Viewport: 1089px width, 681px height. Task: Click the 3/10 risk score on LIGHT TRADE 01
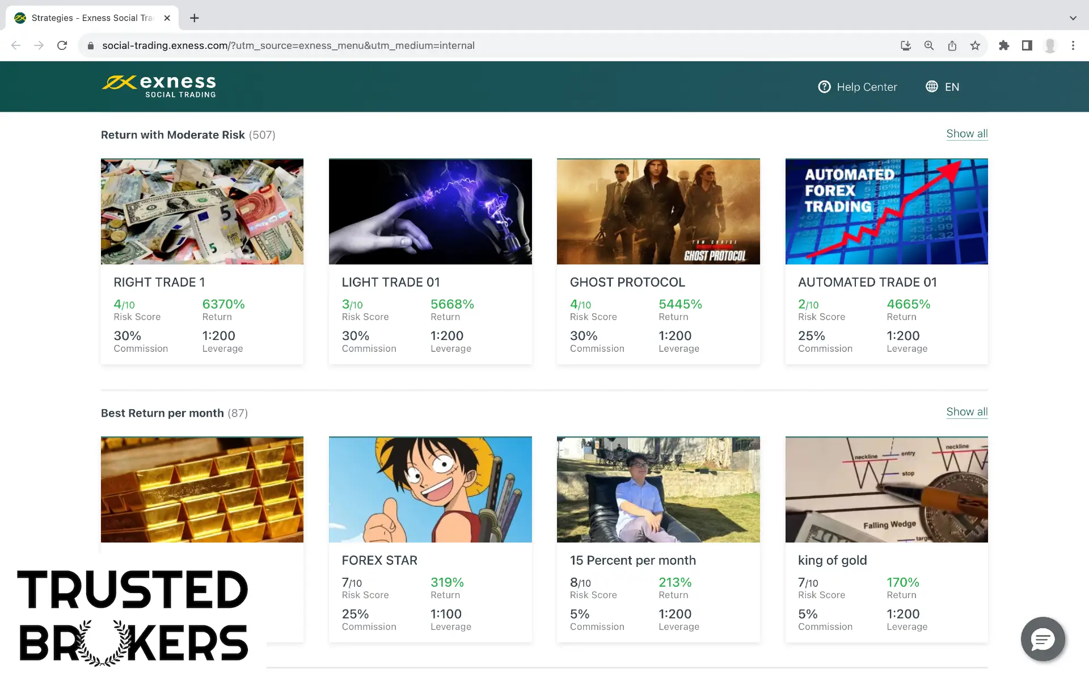coord(352,304)
